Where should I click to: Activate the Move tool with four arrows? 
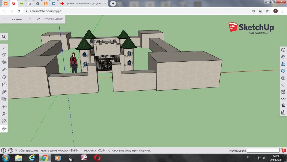coord(4,107)
